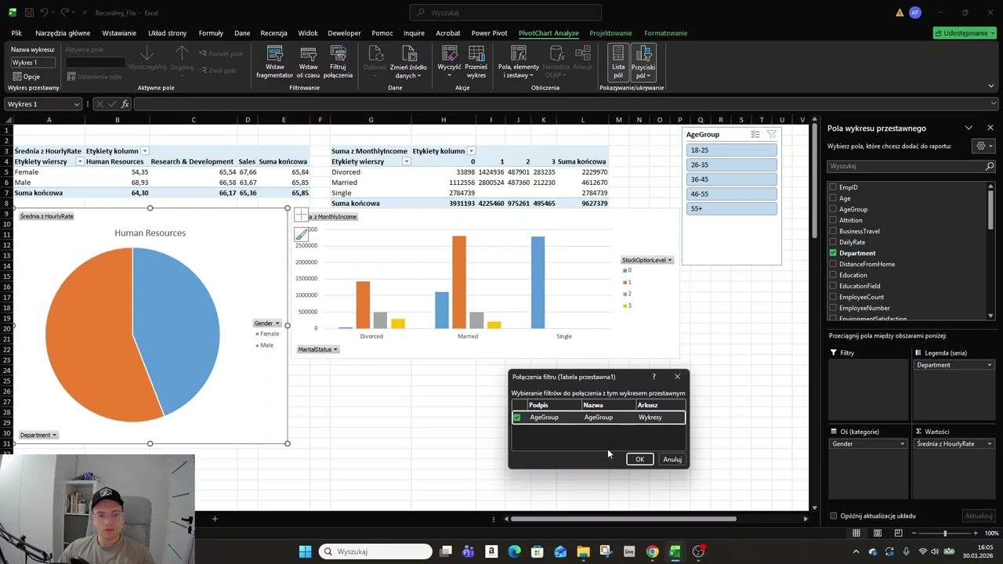The width and height of the screenshot is (1003, 564).
Task: Click help question mark in filter dialog
Action: click(x=654, y=377)
